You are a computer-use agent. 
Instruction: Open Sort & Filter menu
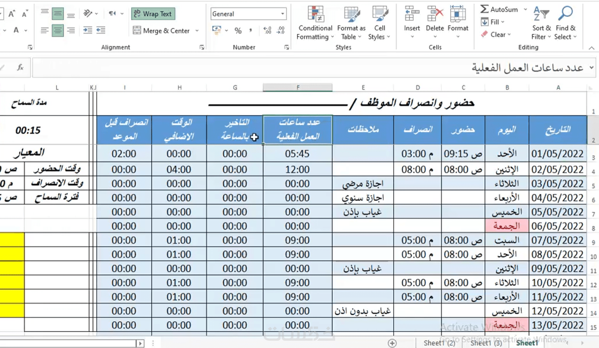pyautogui.click(x=541, y=23)
